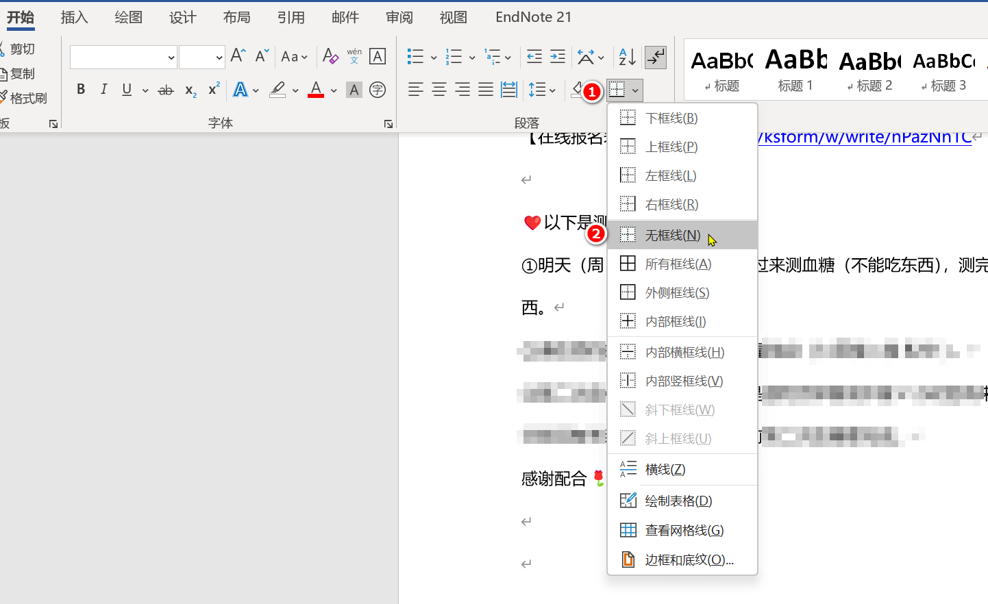Select 无框线(N) from borders menu
This screenshot has height=604, width=988.
[672, 235]
